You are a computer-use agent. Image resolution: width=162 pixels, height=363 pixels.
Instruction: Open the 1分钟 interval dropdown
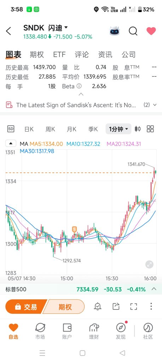coord(118,129)
